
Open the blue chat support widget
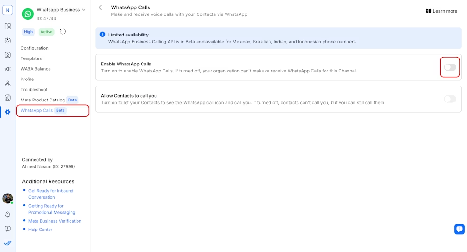click(x=459, y=229)
